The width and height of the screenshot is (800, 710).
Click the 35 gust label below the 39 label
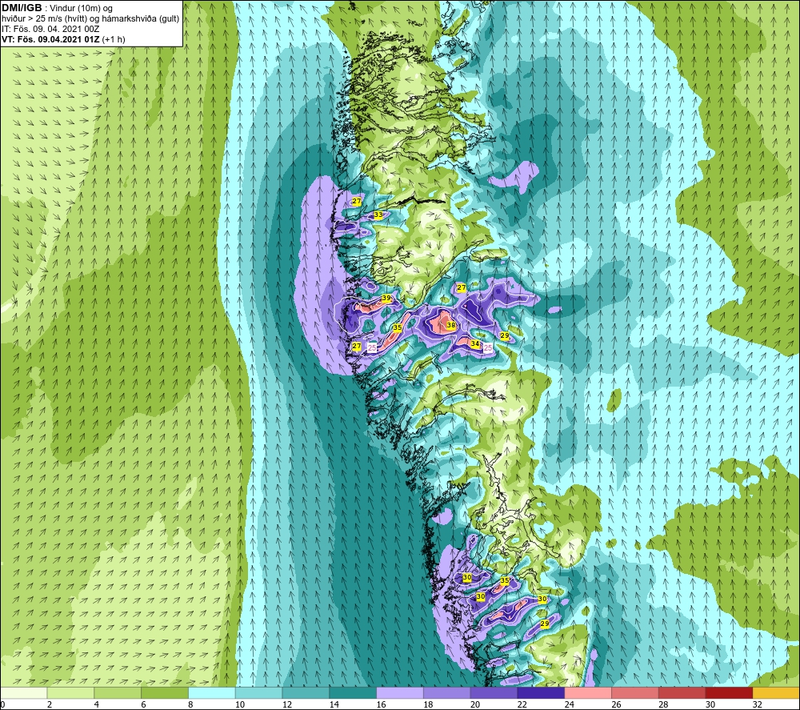point(398,327)
